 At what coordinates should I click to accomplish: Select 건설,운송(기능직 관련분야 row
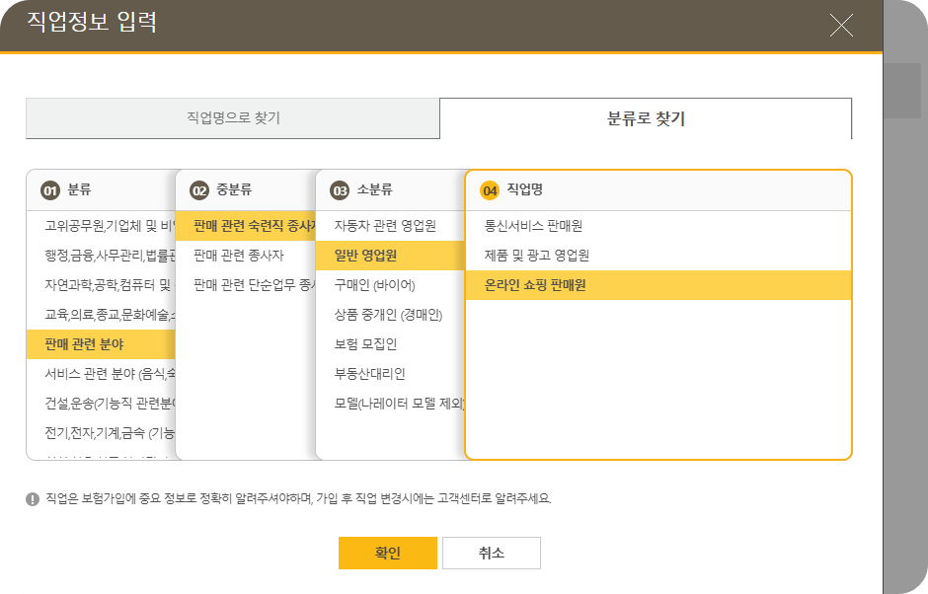point(102,403)
